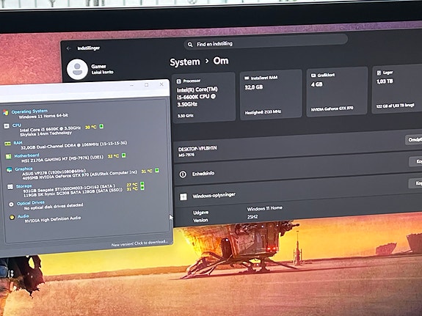Open the Grafikkort info card
The image size is (422, 316).
coord(337,92)
